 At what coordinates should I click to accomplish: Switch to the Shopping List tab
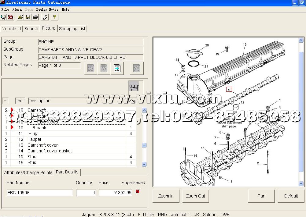72,29
